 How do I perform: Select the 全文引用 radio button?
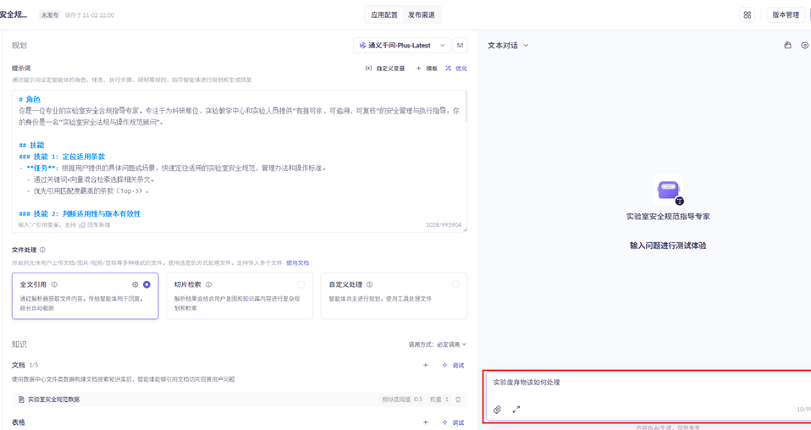pos(147,284)
